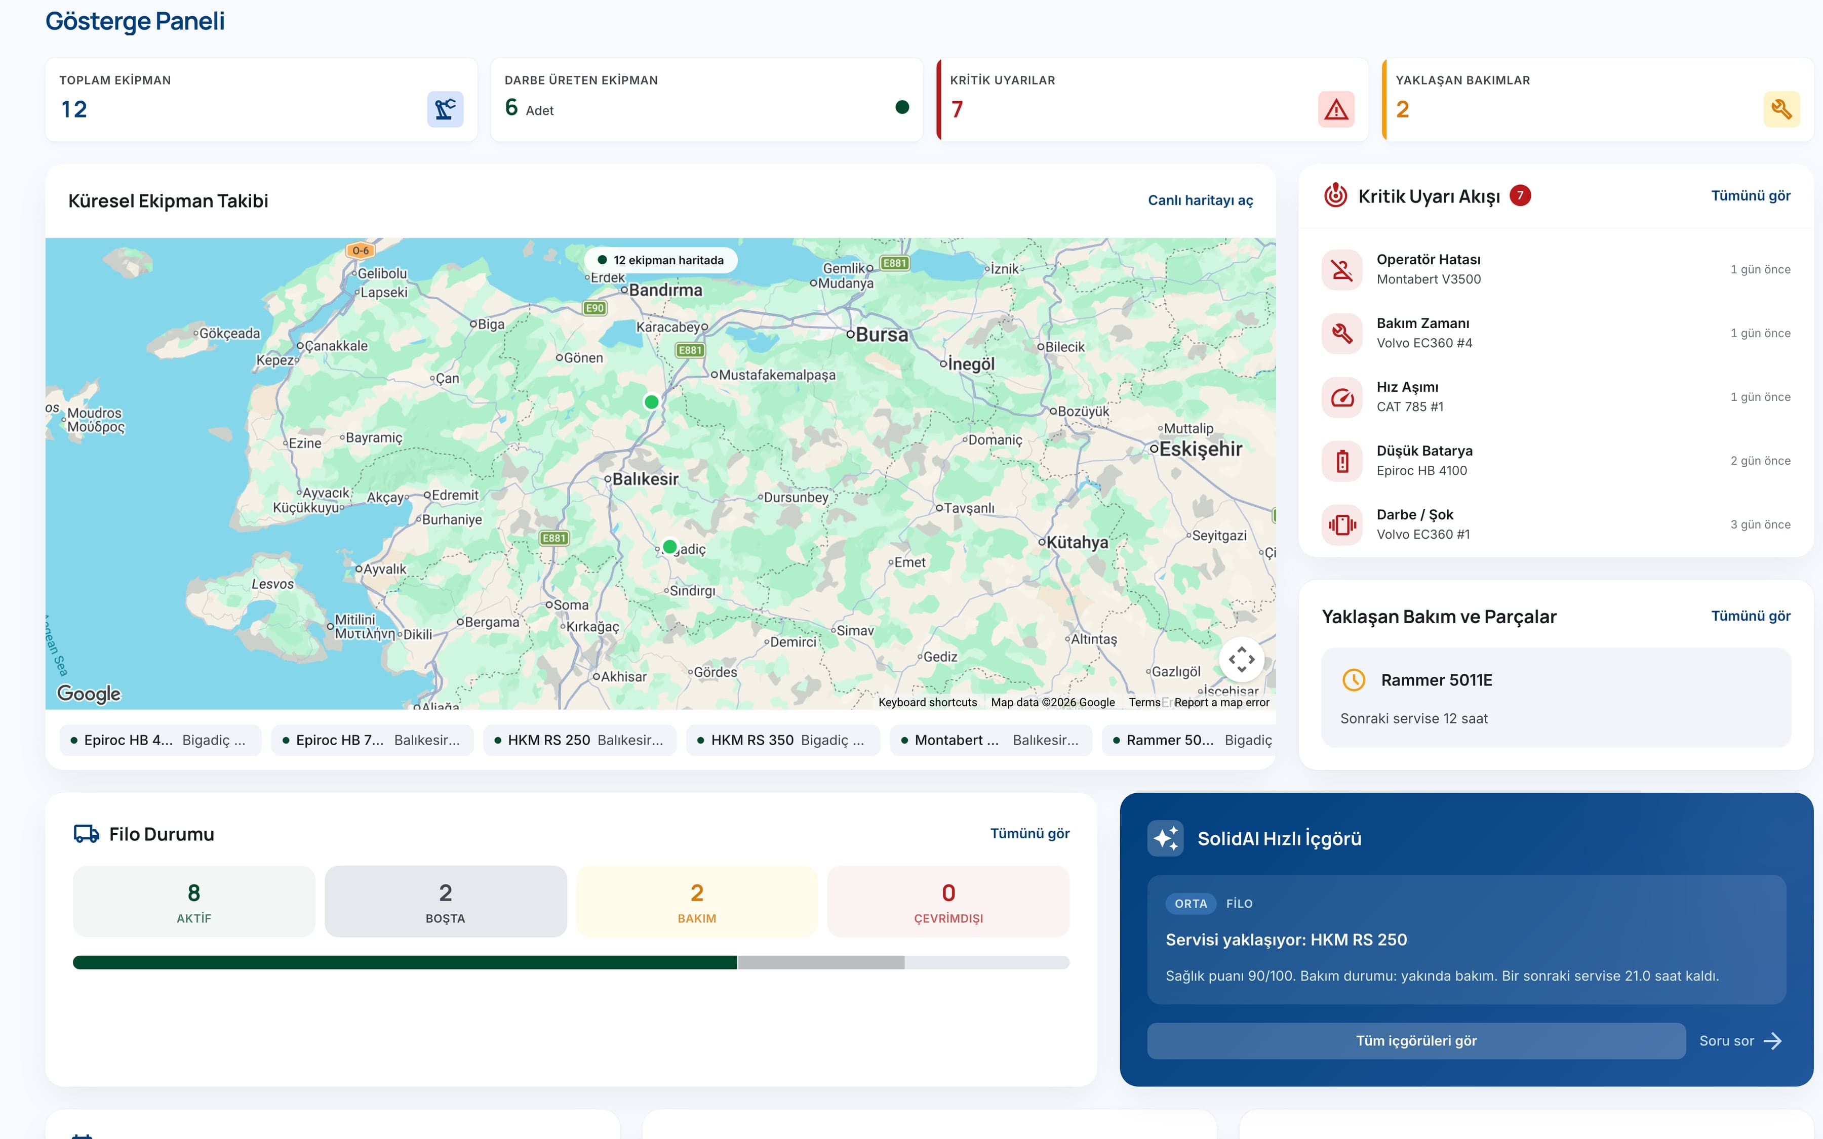
Task: Click the Google logo on the map
Action: (89, 693)
